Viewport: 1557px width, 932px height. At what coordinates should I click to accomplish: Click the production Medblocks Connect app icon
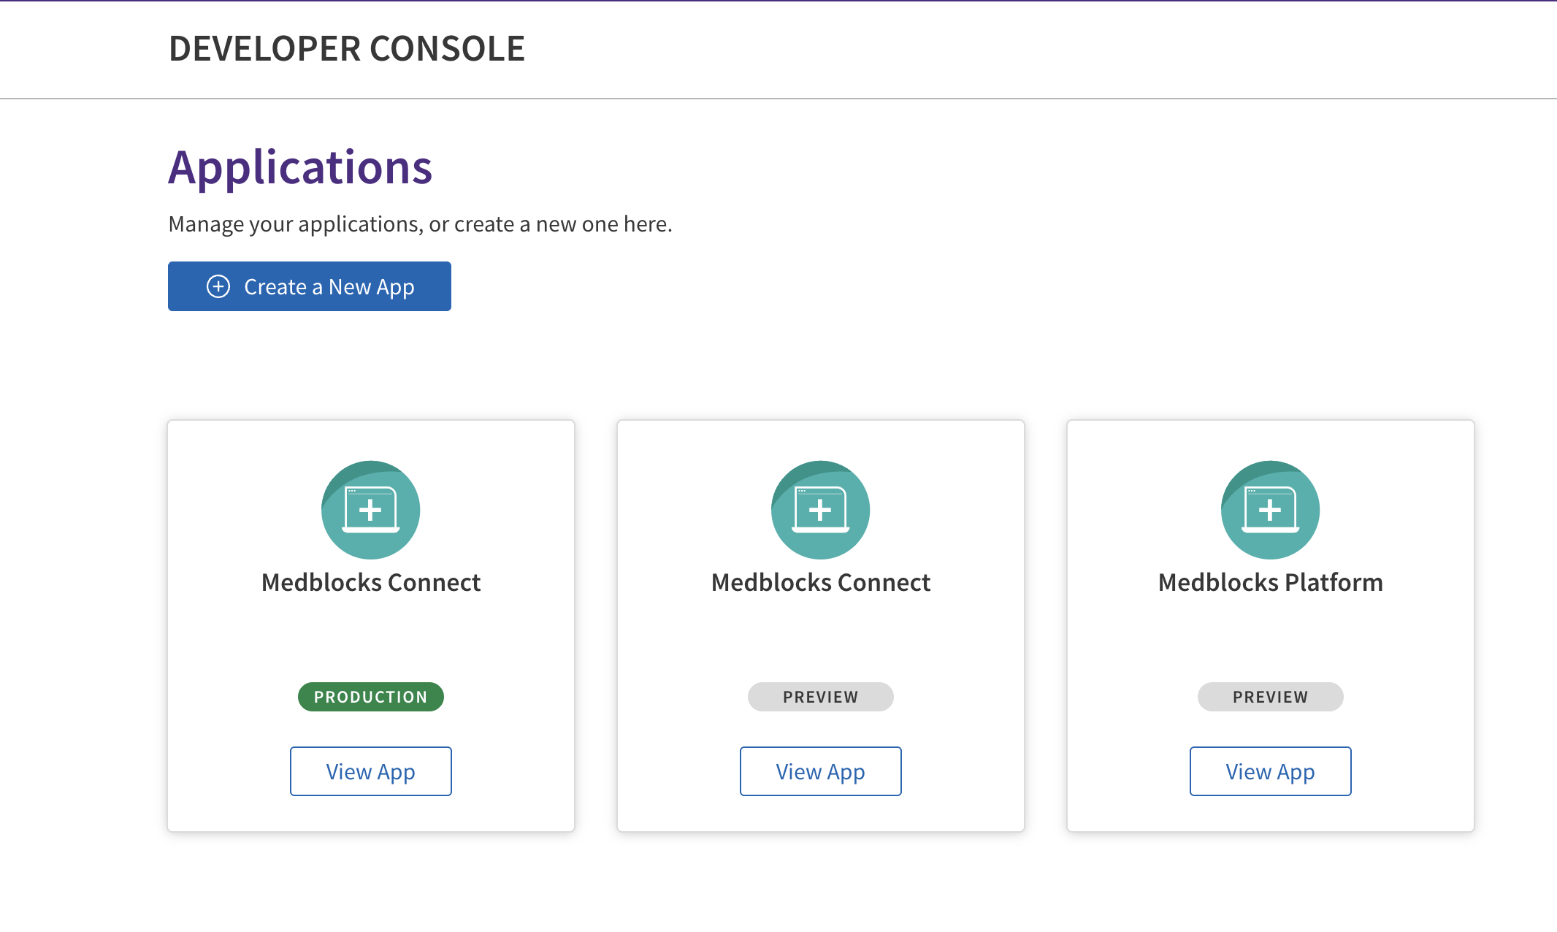point(371,510)
